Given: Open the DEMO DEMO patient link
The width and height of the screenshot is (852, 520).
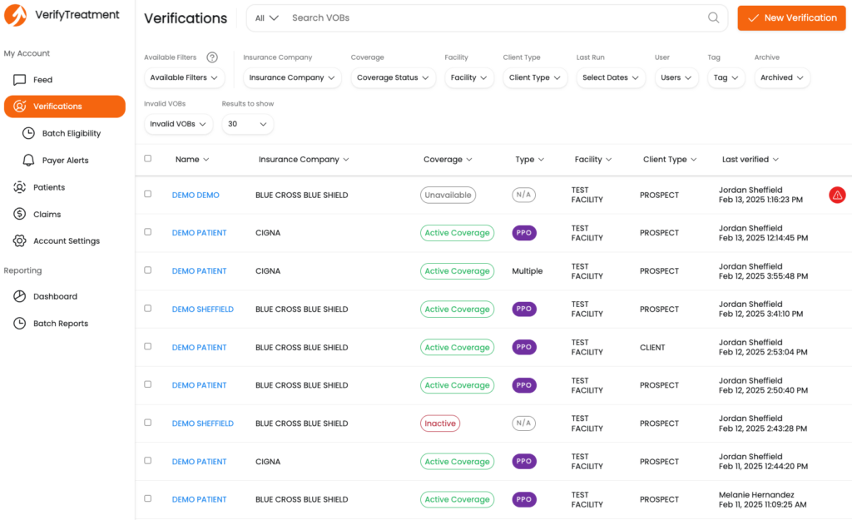Looking at the screenshot, I should tap(196, 195).
